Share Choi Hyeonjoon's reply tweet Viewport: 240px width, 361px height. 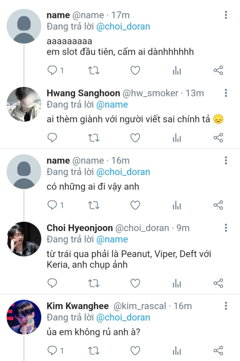click(218, 283)
